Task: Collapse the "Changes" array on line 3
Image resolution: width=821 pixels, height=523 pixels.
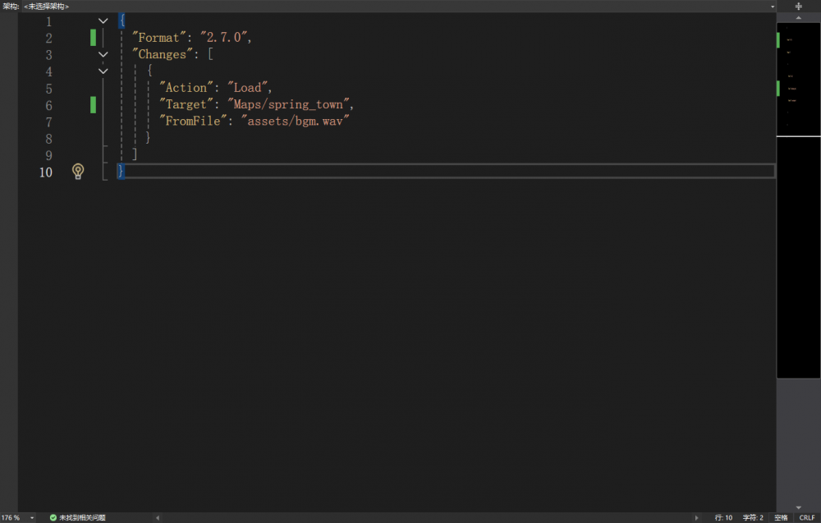Action: [x=103, y=54]
